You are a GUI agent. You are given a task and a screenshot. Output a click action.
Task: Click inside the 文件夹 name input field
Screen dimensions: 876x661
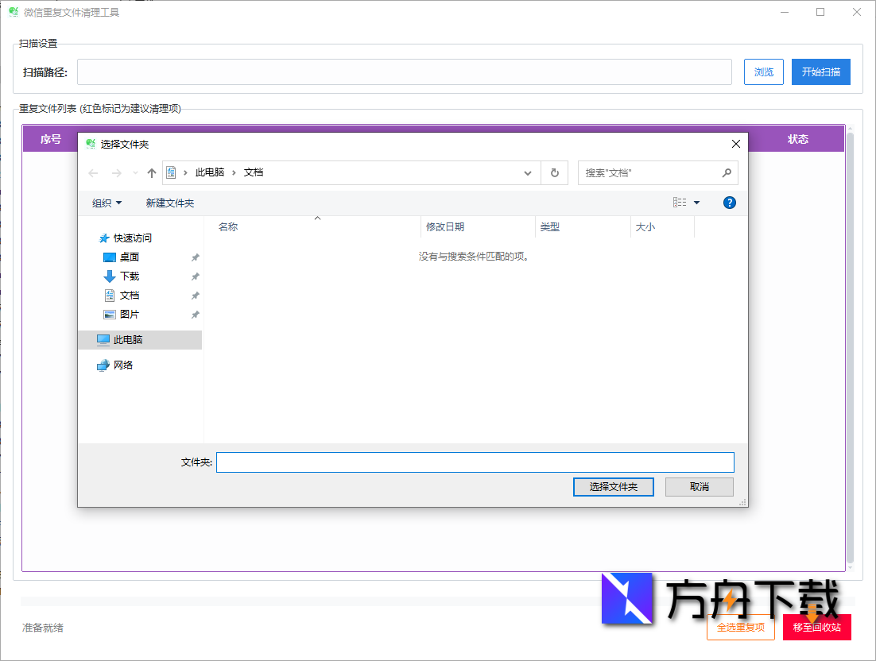pyautogui.click(x=475, y=462)
